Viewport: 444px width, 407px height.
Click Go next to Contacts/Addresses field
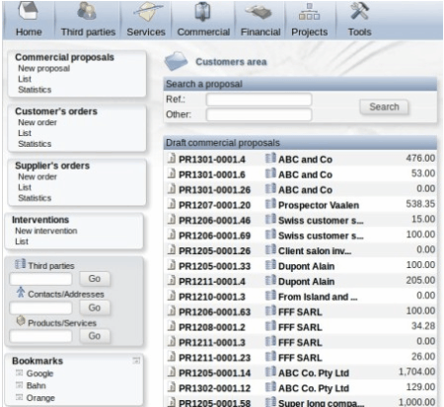click(x=95, y=307)
